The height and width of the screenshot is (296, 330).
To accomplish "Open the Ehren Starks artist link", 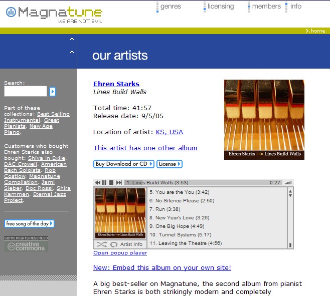I will pos(116,84).
